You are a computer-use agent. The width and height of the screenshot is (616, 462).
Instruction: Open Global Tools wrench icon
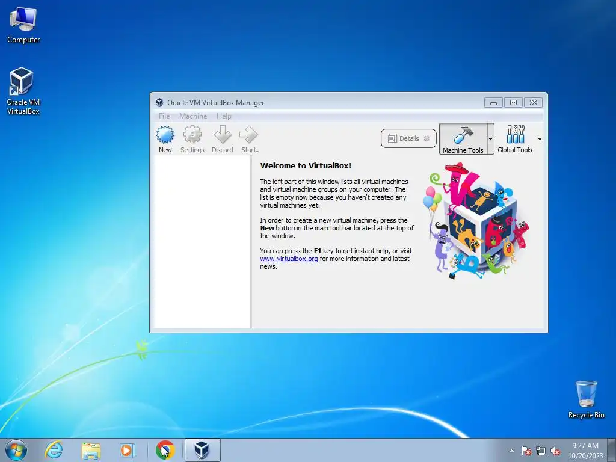pos(515,139)
